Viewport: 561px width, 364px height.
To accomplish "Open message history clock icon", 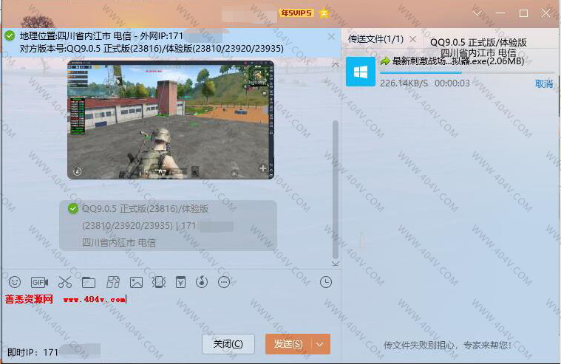I will (326, 282).
